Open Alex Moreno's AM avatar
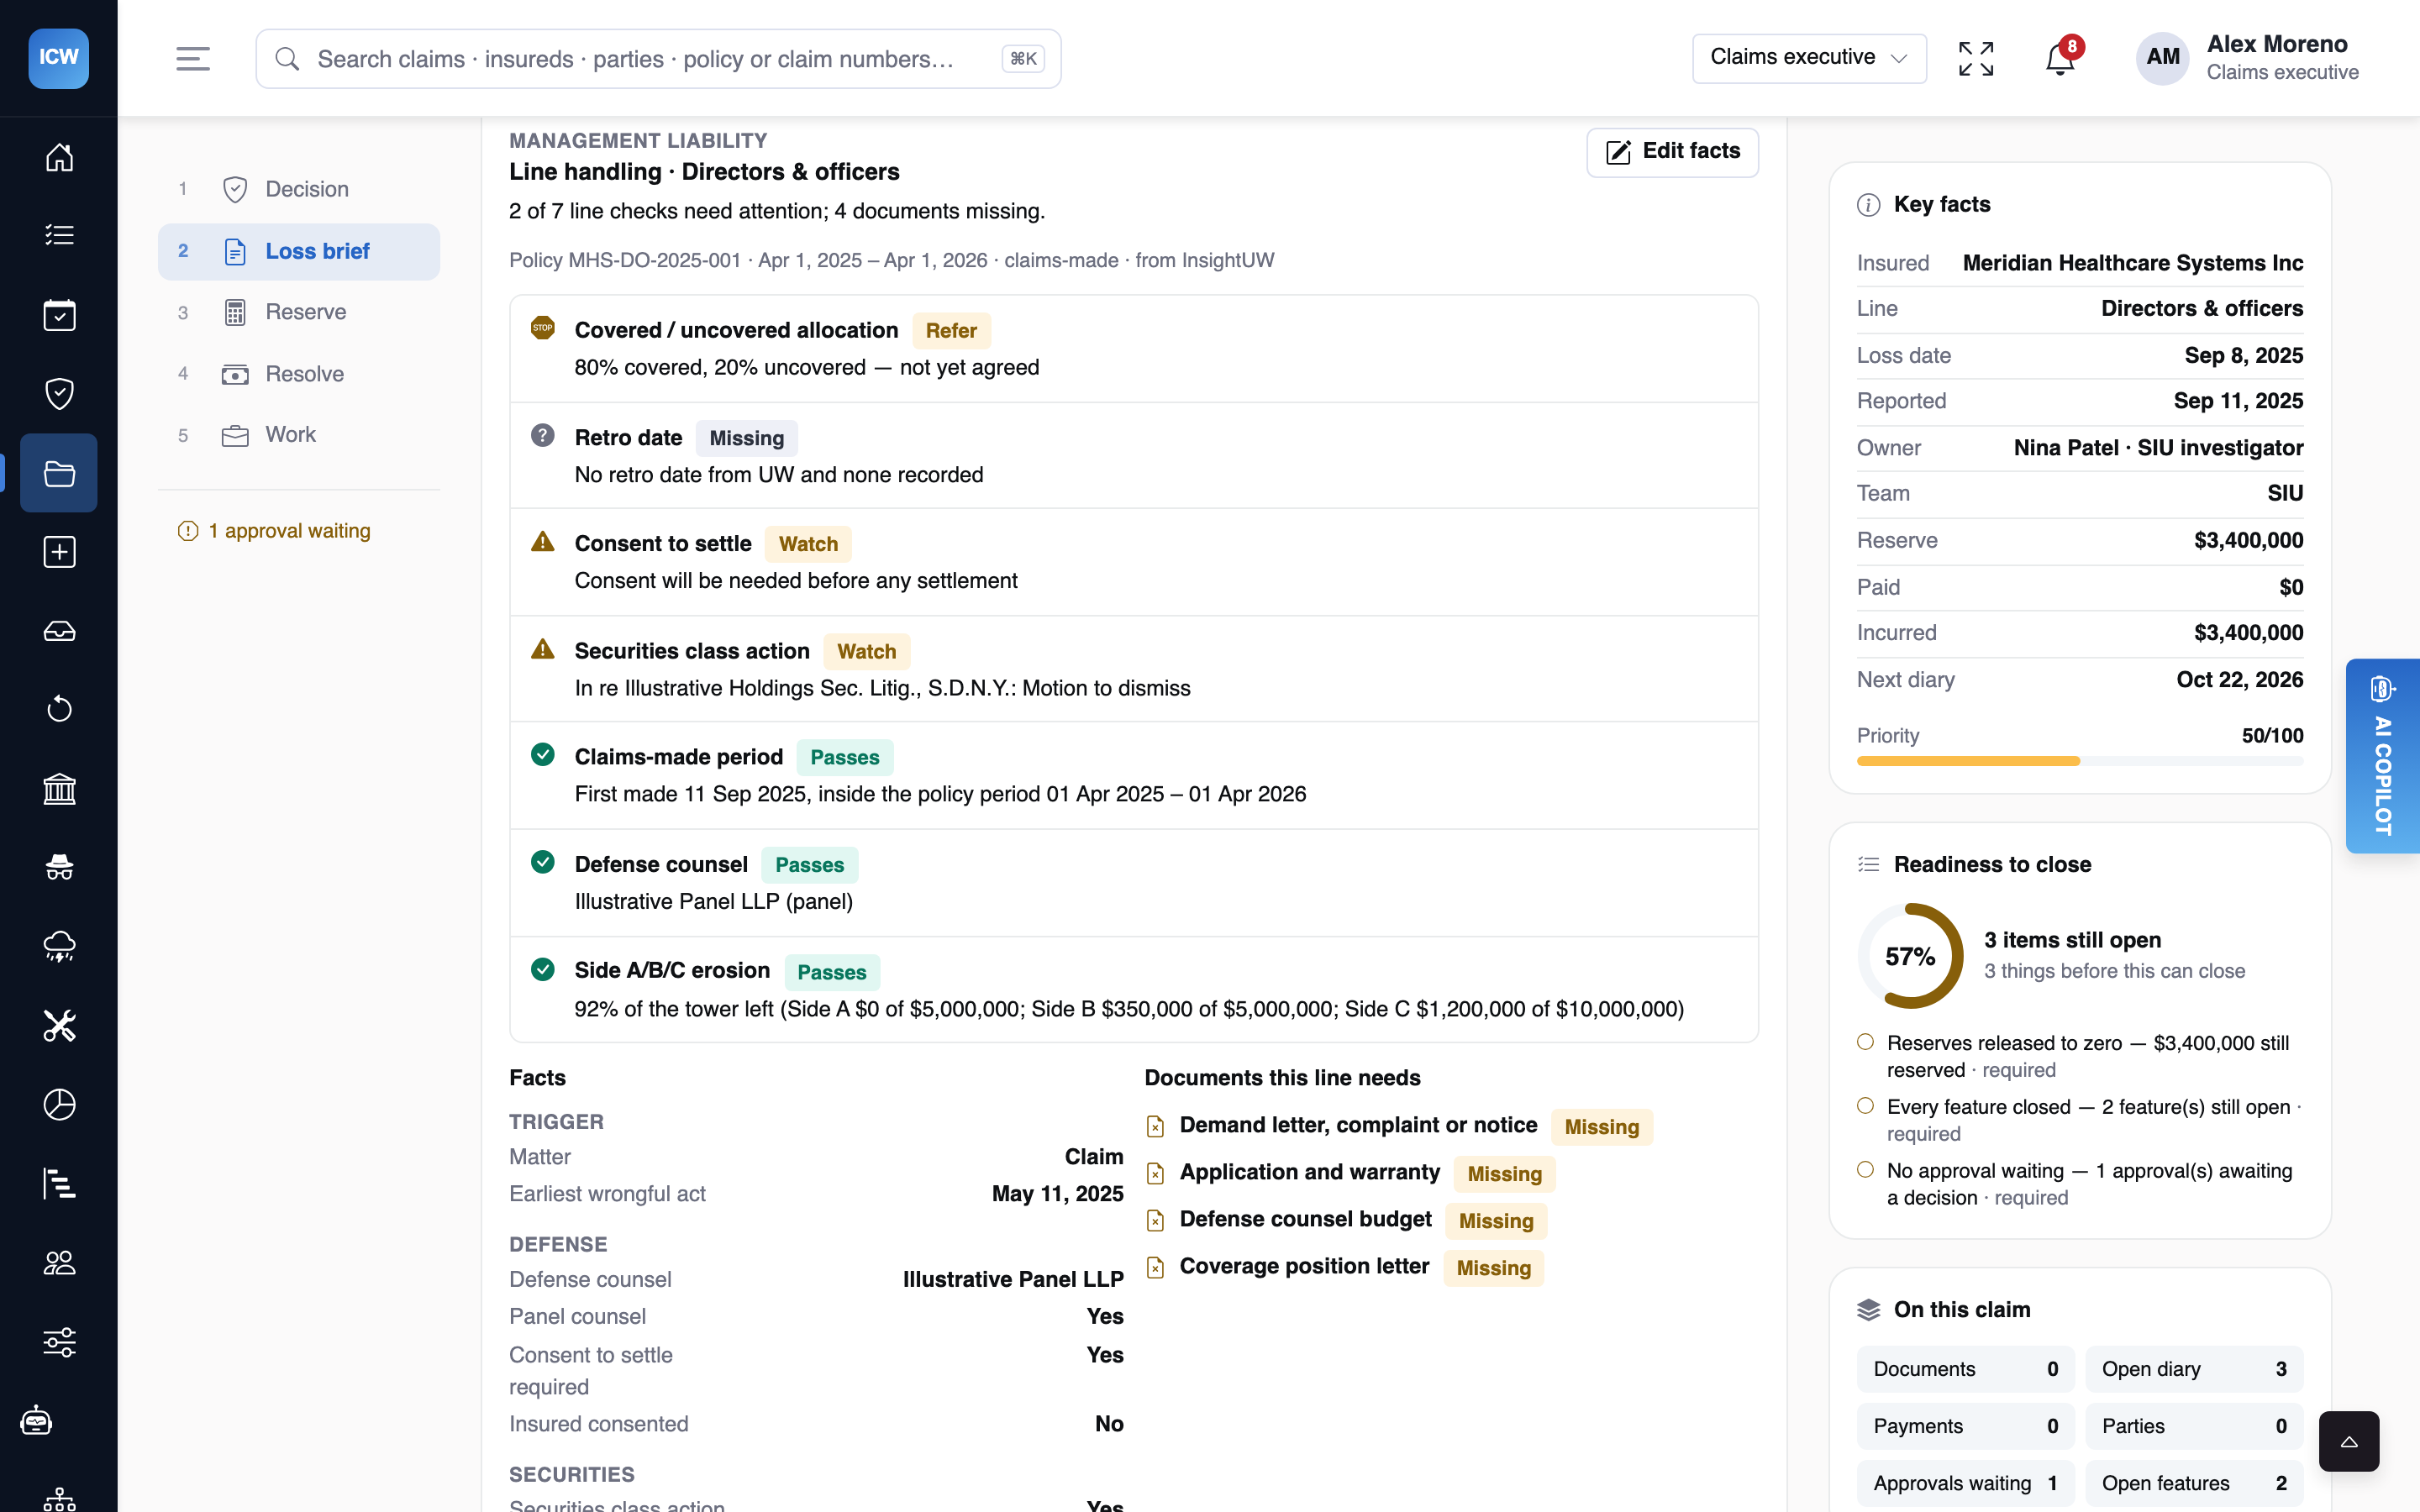The height and width of the screenshot is (1512, 2420). tap(2162, 58)
